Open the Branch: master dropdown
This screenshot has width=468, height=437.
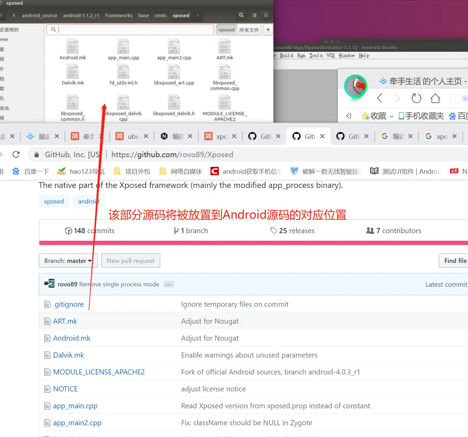pyautogui.click(x=68, y=260)
